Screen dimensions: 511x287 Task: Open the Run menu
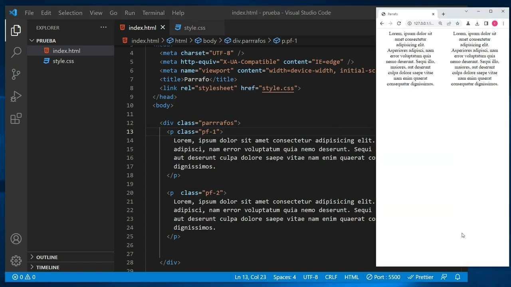[130, 13]
